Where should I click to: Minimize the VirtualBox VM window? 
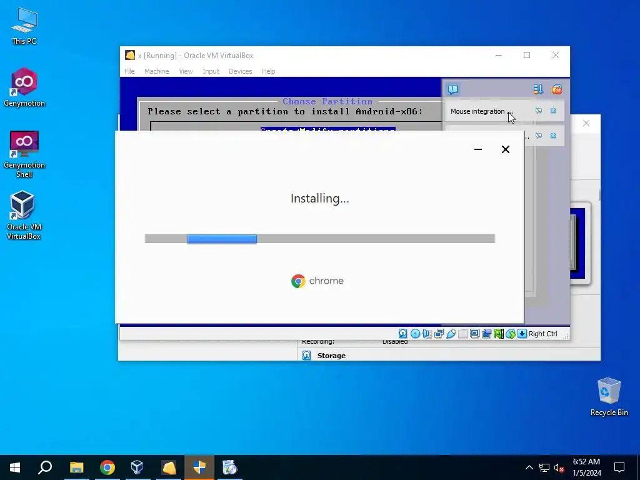point(499,55)
